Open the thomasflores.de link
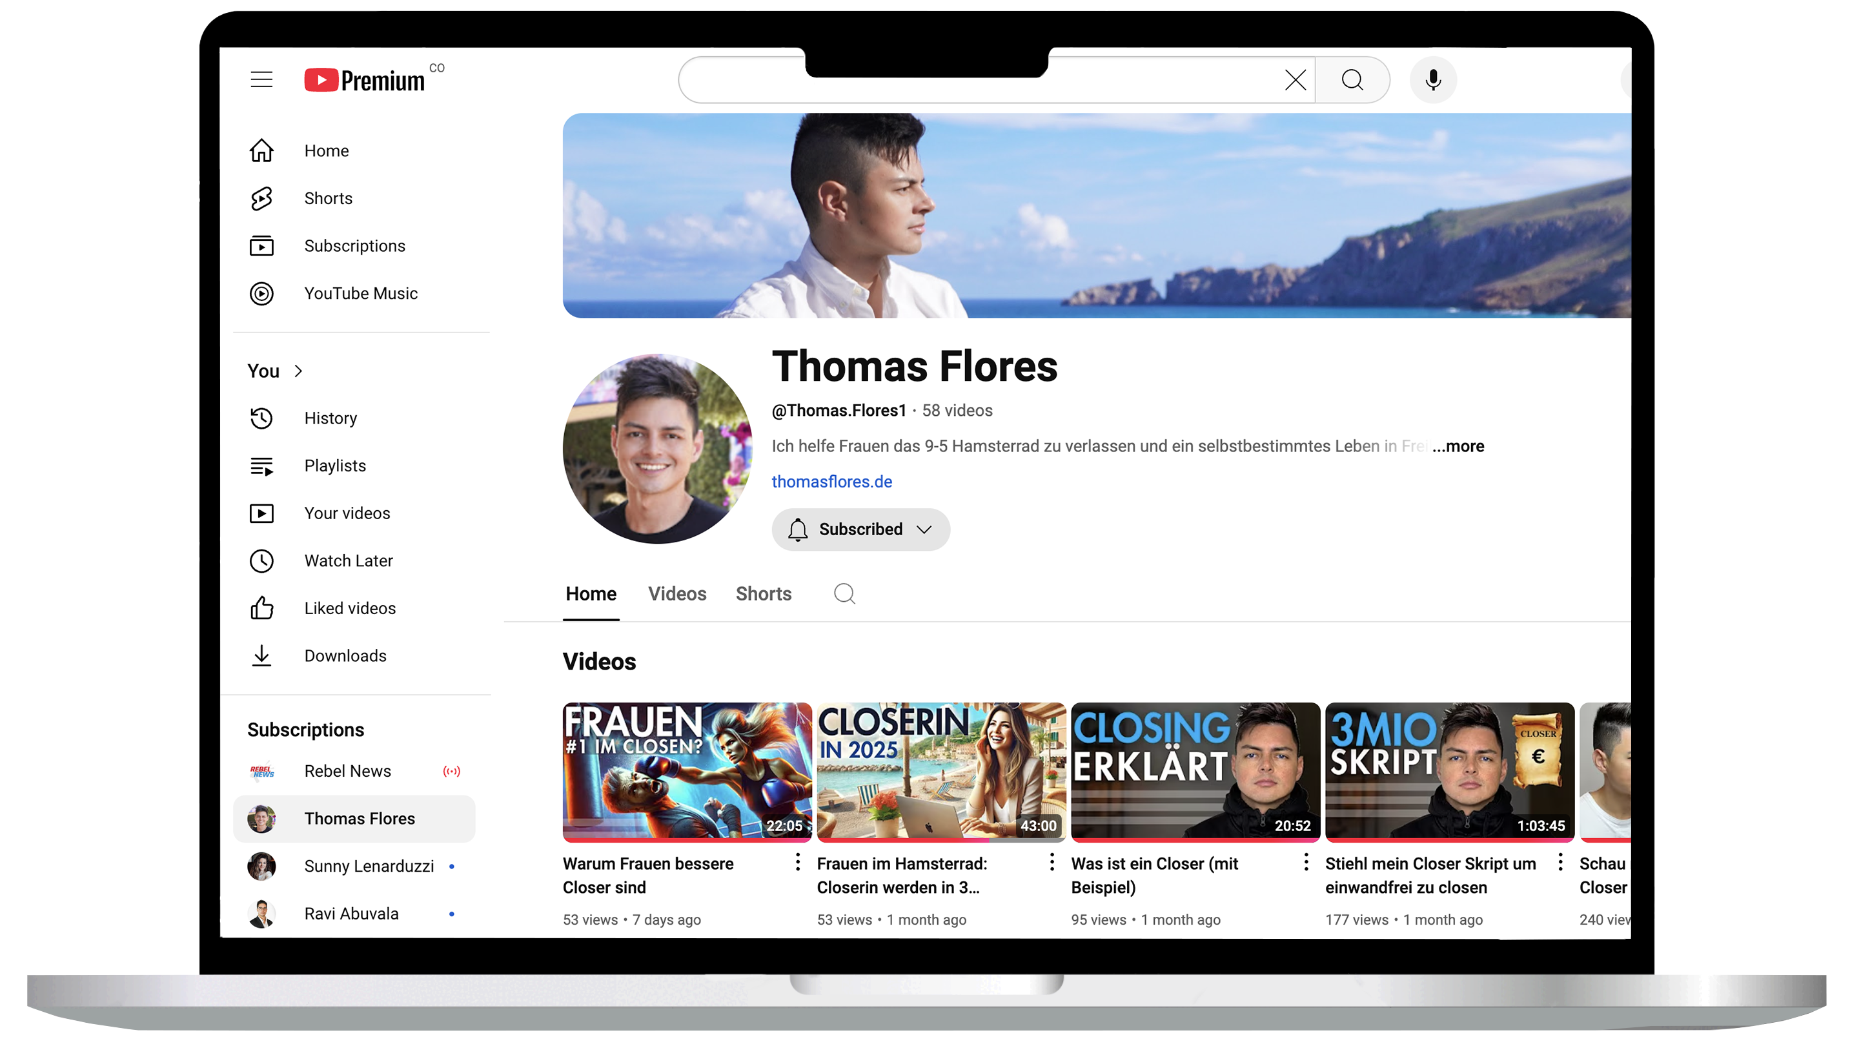 coord(831,482)
